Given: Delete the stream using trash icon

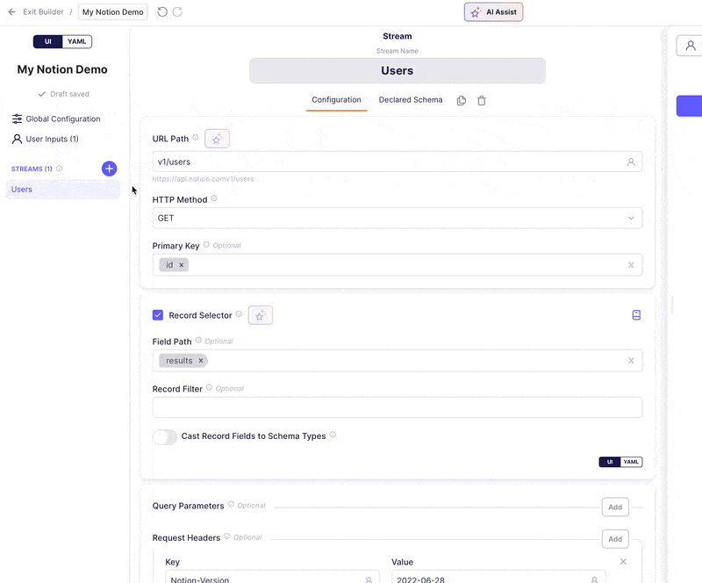Looking at the screenshot, I should click(x=482, y=101).
